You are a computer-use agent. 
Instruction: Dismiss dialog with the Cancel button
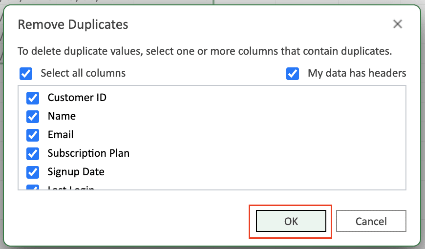[x=371, y=221]
